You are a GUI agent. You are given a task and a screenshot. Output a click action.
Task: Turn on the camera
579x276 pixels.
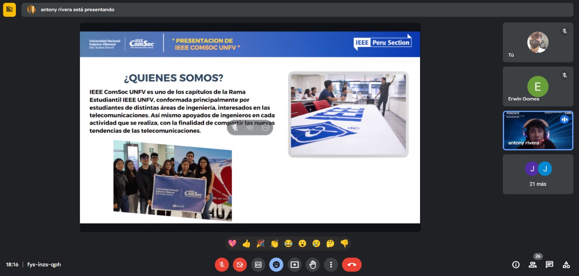(240, 265)
